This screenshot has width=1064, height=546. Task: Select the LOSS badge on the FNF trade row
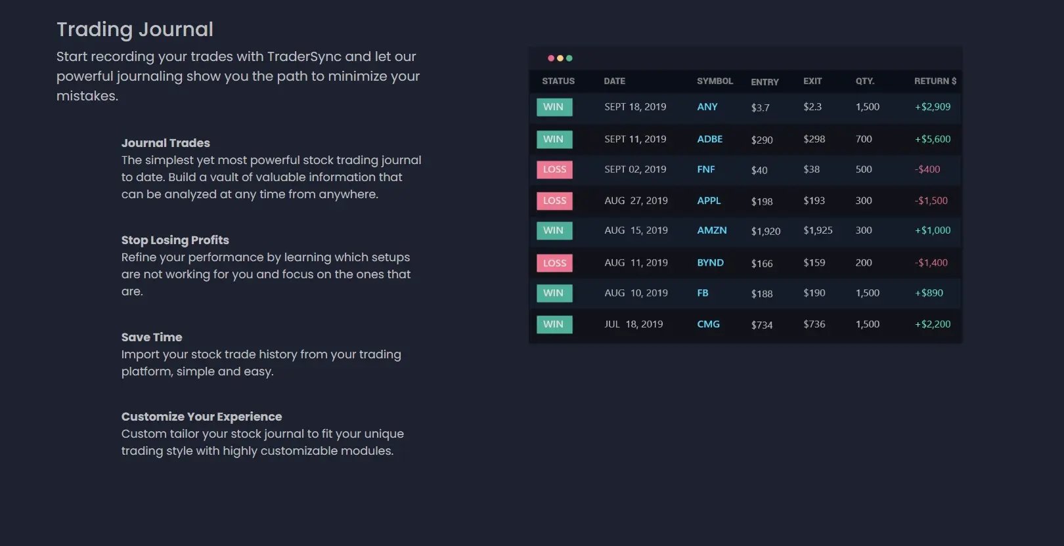554,169
